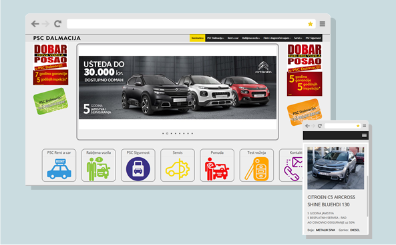The image size is (396, 245).
Task: Open the mobile site hamburger menu
Action: [364, 135]
